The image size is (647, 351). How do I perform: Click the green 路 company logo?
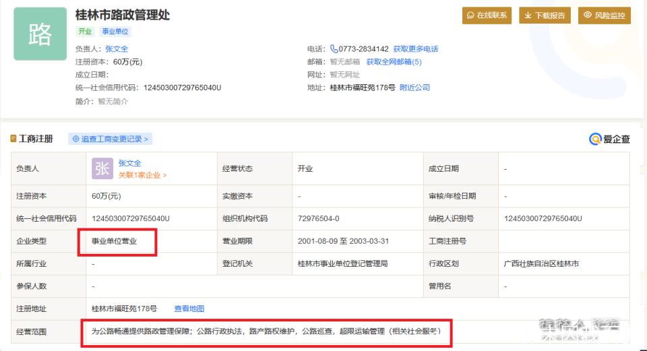pyautogui.click(x=40, y=34)
